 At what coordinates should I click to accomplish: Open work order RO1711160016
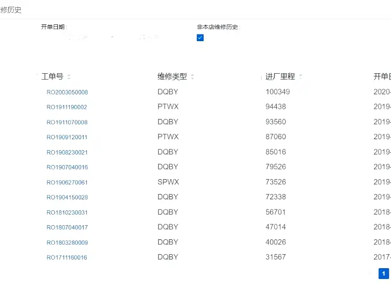click(67, 258)
